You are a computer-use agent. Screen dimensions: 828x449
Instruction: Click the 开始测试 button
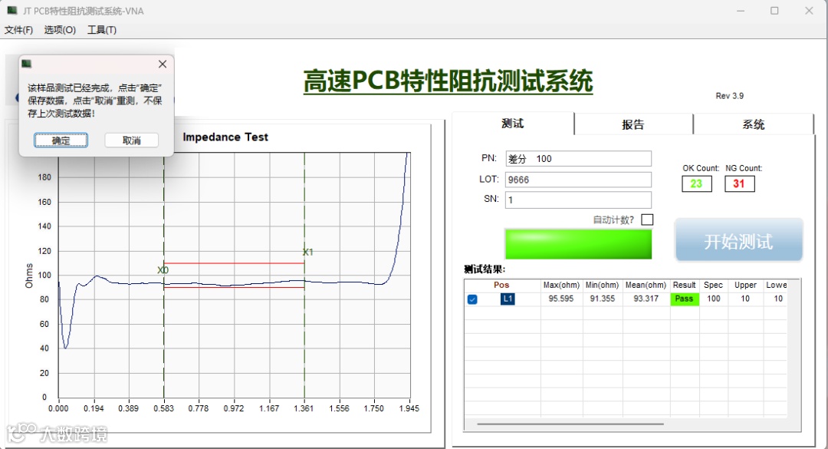739,241
